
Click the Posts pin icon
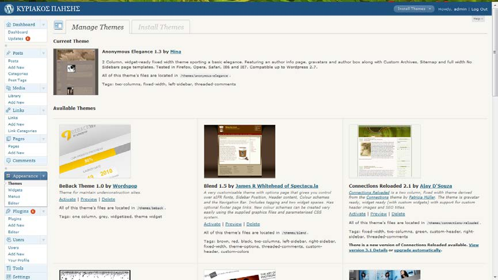pyautogui.click(x=9, y=53)
